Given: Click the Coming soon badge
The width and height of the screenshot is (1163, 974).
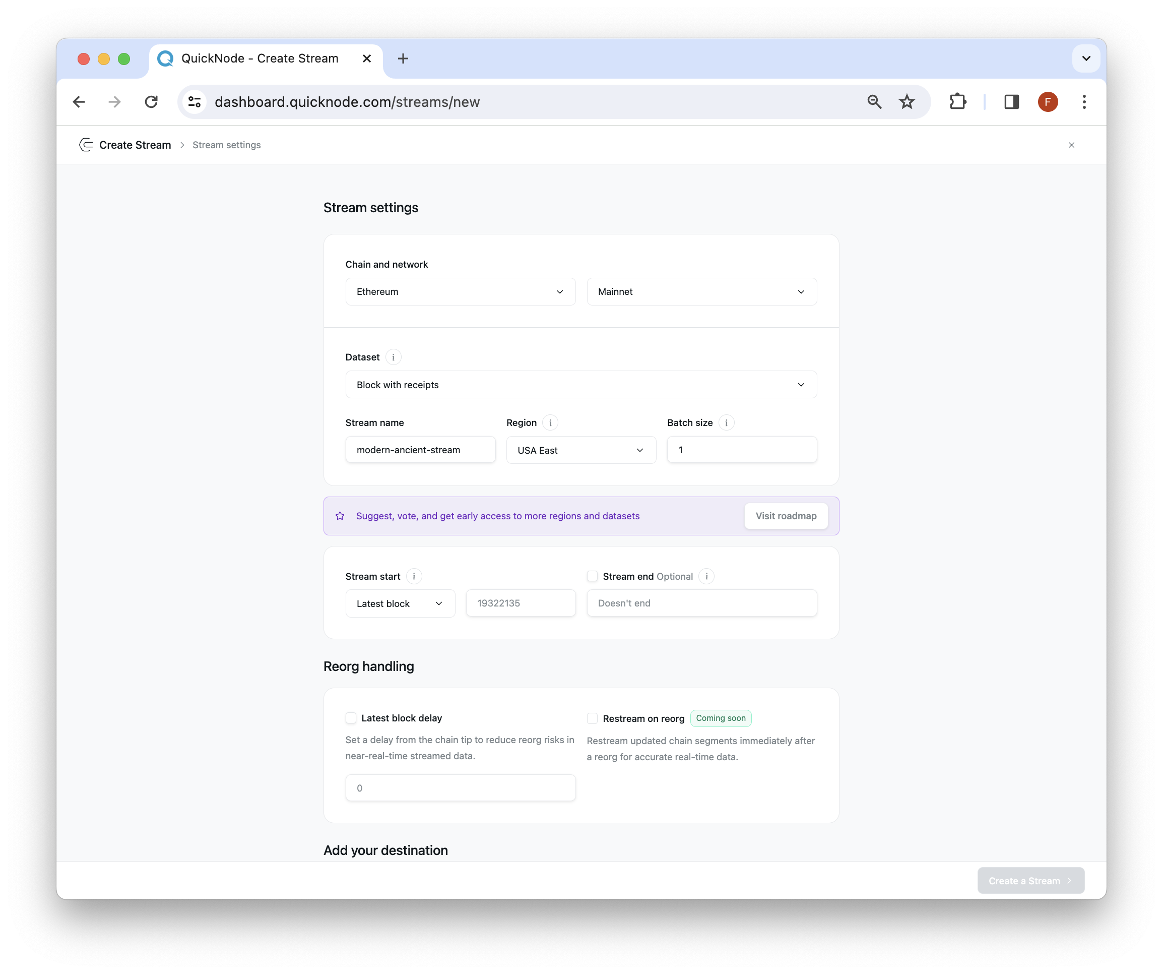Looking at the screenshot, I should [x=721, y=718].
